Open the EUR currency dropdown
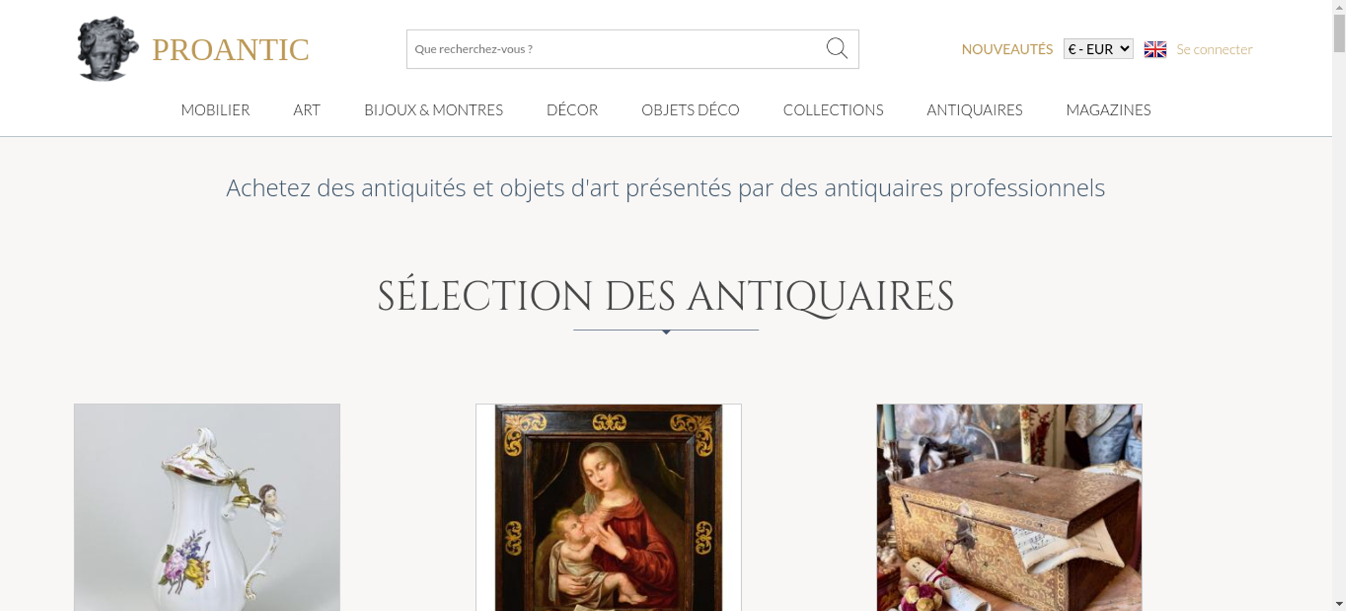The height and width of the screenshot is (611, 1346). [1098, 49]
